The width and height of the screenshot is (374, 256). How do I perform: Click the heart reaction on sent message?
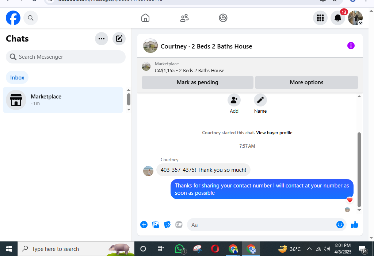tap(350, 200)
